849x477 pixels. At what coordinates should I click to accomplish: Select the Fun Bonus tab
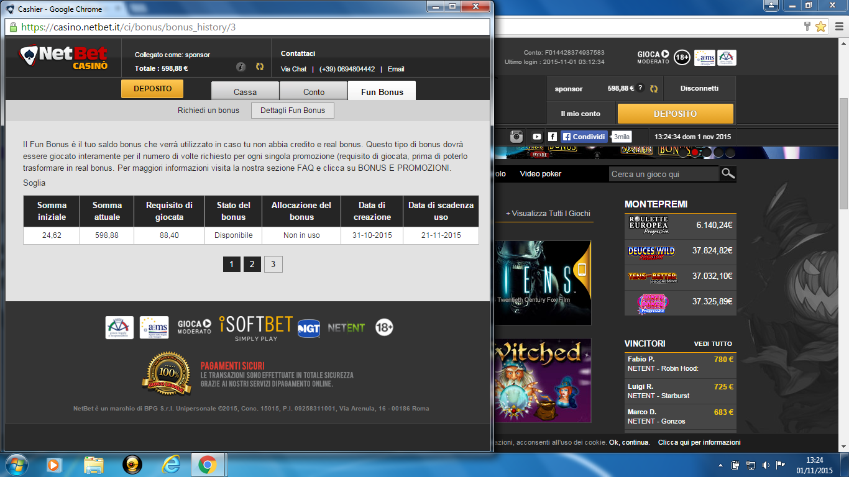click(x=382, y=91)
